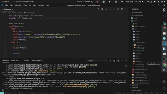Switch to the DEBUG CONSOLE panel tab
Image resolution: width=167 pixels, height=94 pixels.
pos(37,61)
